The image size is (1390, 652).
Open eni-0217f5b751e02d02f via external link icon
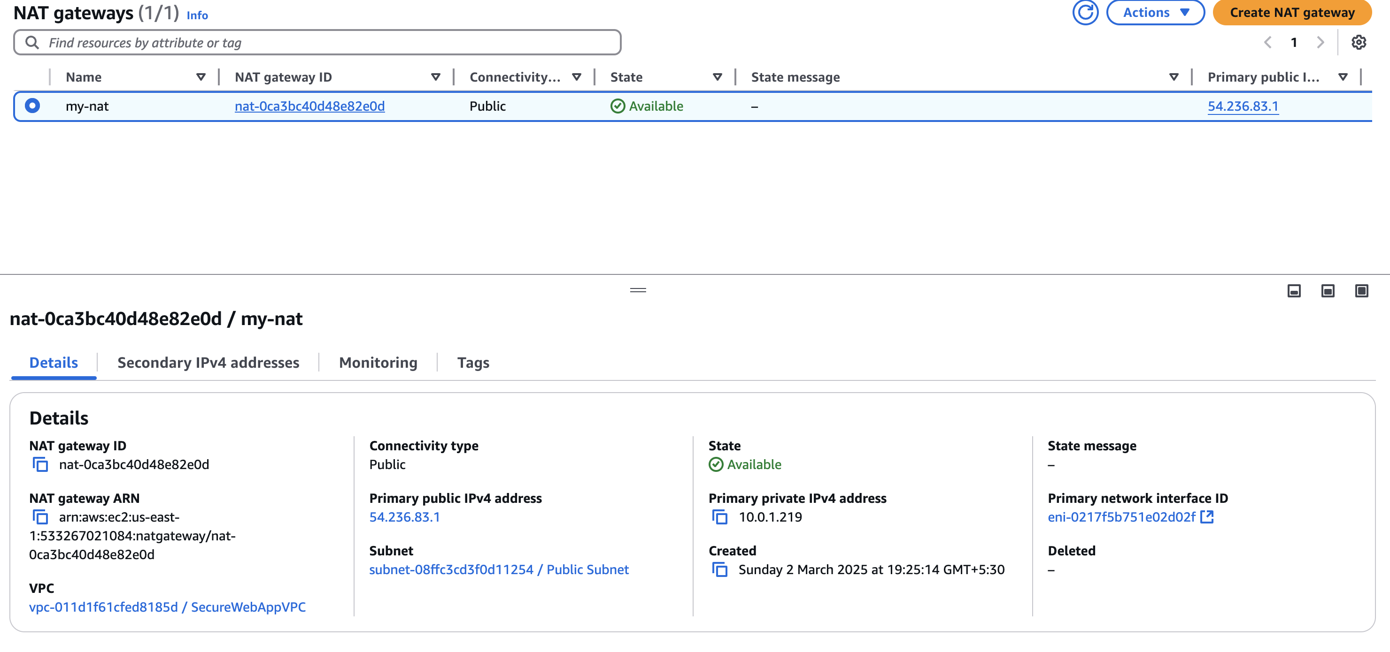(x=1208, y=517)
